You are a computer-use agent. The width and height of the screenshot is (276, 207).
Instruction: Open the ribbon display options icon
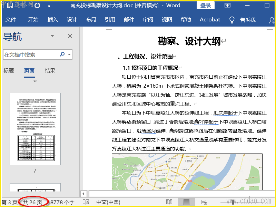(227, 6)
